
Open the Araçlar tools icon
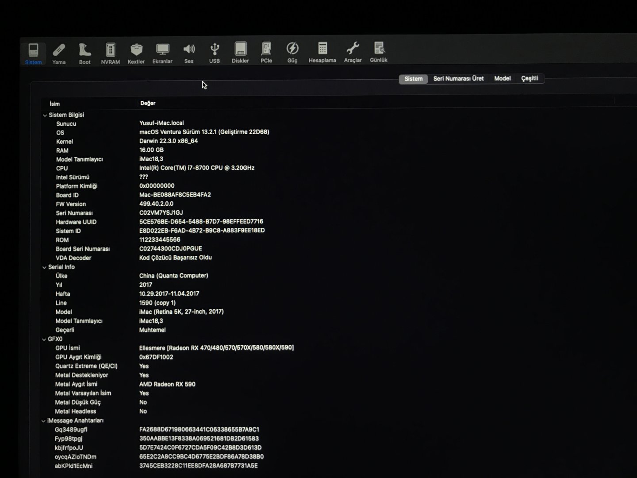coord(353,53)
